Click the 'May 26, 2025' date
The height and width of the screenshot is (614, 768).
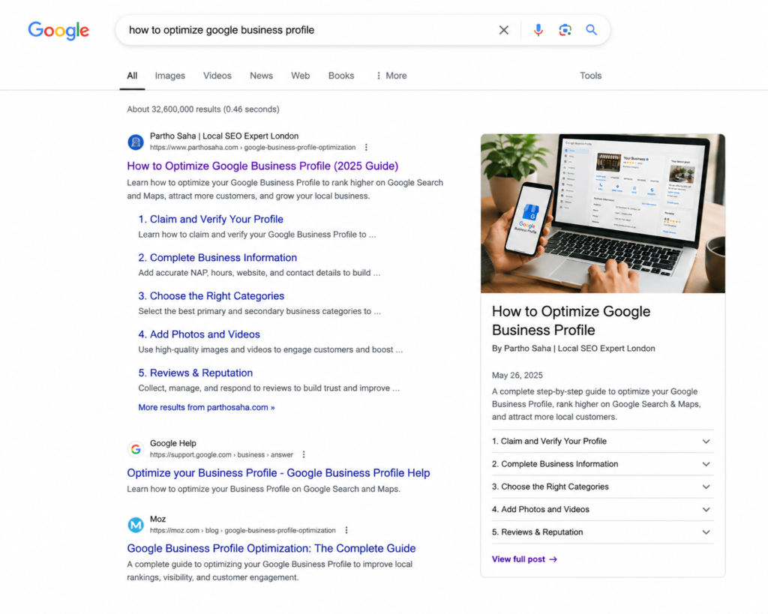517,376
